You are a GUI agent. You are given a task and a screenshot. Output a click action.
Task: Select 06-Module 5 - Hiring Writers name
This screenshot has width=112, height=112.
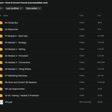click(18, 69)
